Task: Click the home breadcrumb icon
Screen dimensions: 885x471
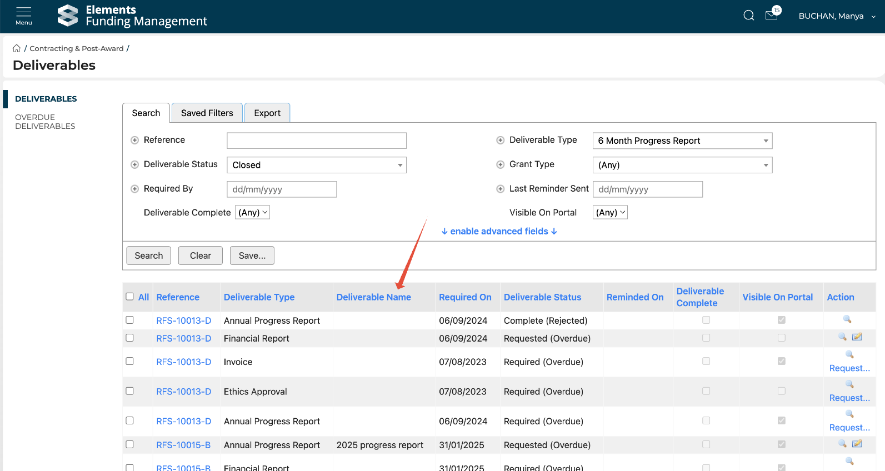Action: [x=17, y=48]
